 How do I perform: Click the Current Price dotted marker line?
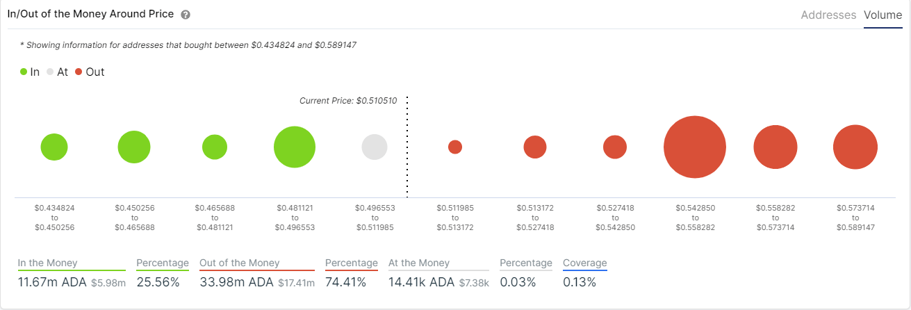[x=407, y=146]
